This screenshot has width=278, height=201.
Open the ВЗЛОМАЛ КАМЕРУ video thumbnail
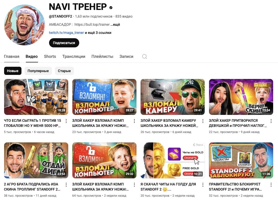tap(172, 97)
